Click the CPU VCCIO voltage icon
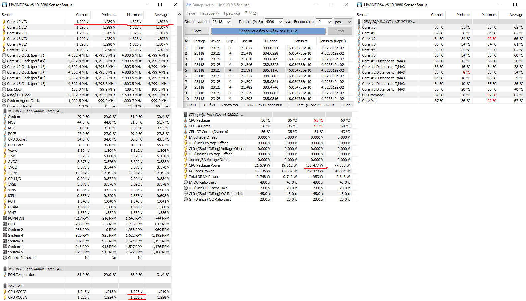 pos(5,292)
